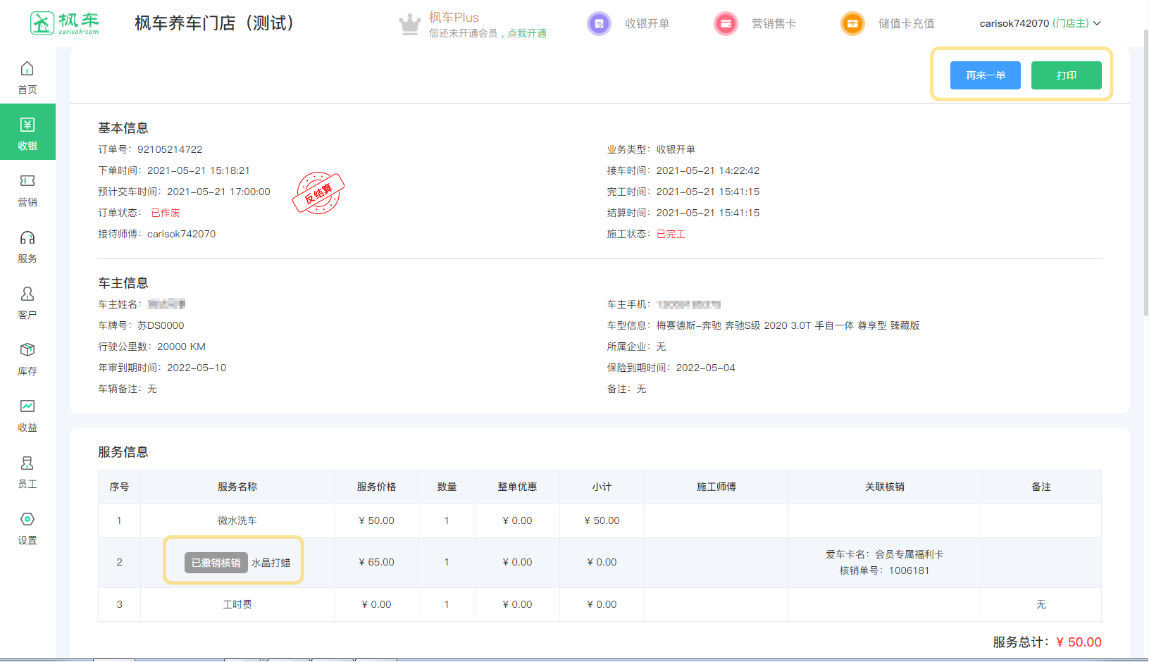Viewport: 1149px width, 662px height.
Task: Go to 客户 customer section icon
Action: coord(27,294)
